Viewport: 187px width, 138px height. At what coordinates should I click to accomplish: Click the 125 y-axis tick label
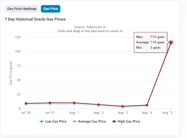[x=18, y=37]
